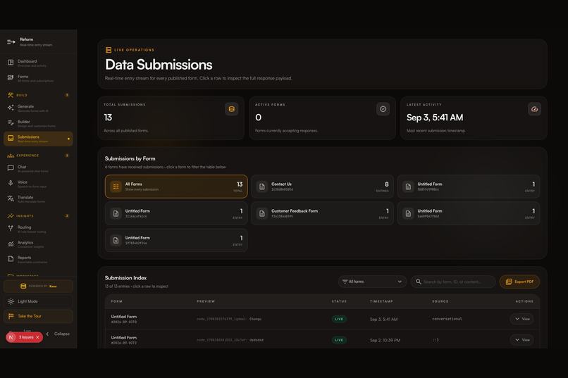Open the Routing page
The image size is (568, 378).
click(x=38, y=229)
